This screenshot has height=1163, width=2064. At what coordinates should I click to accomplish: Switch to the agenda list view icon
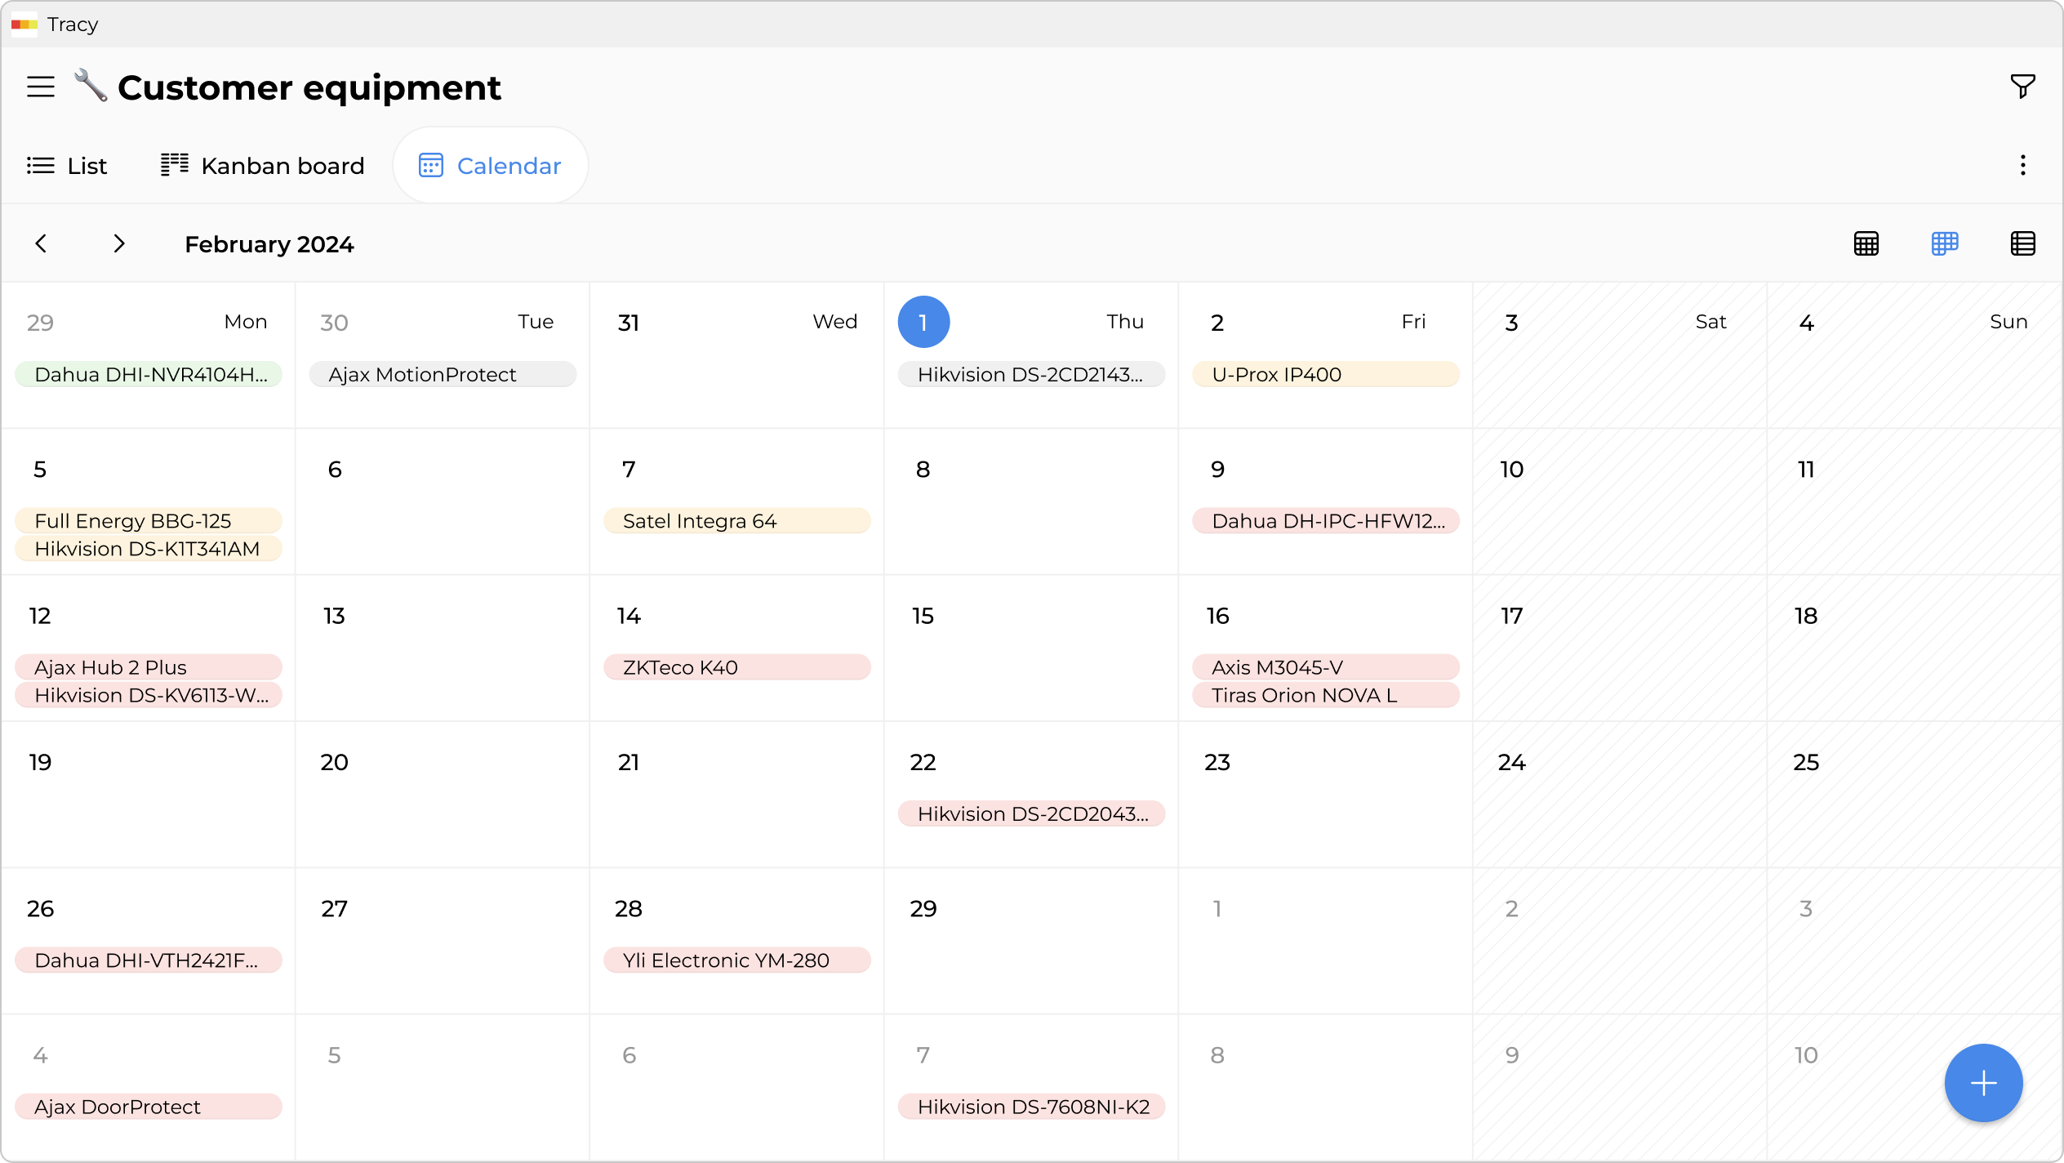(2022, 243)
